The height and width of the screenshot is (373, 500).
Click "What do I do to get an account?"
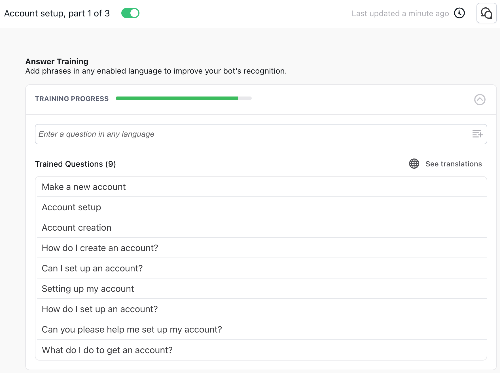tap(107, 350)
